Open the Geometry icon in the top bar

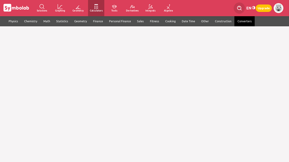click(78, 8)
